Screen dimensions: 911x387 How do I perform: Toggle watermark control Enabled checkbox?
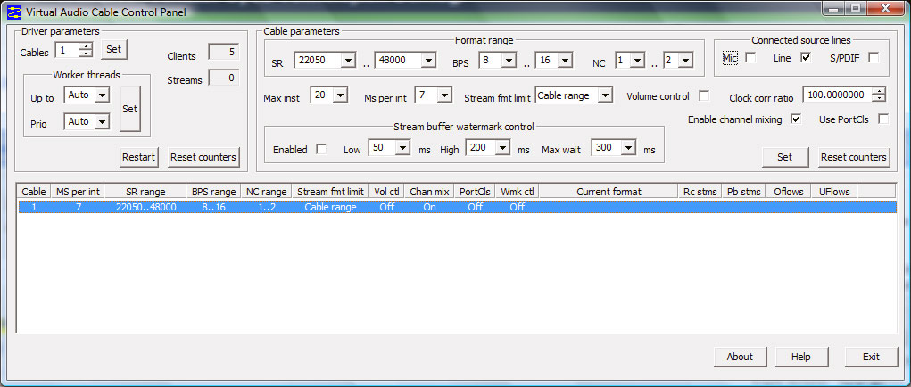coord(320,149)
